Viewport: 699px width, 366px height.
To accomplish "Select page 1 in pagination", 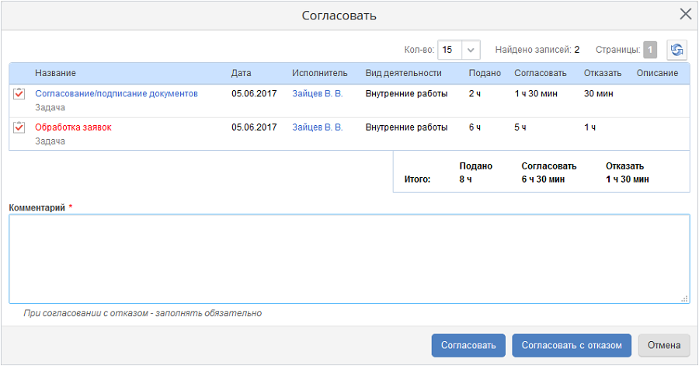I will (x=650, y=50).
